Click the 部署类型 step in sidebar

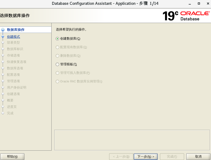tap(13, 43)
